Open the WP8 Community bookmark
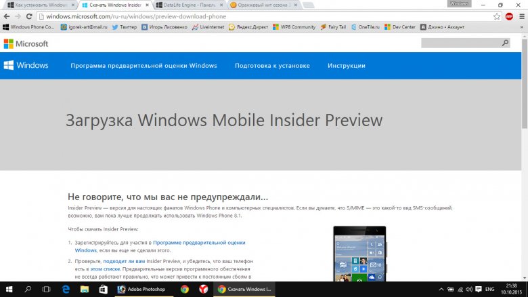The height and width of the screenshot is (297, 528). [294, 27]
